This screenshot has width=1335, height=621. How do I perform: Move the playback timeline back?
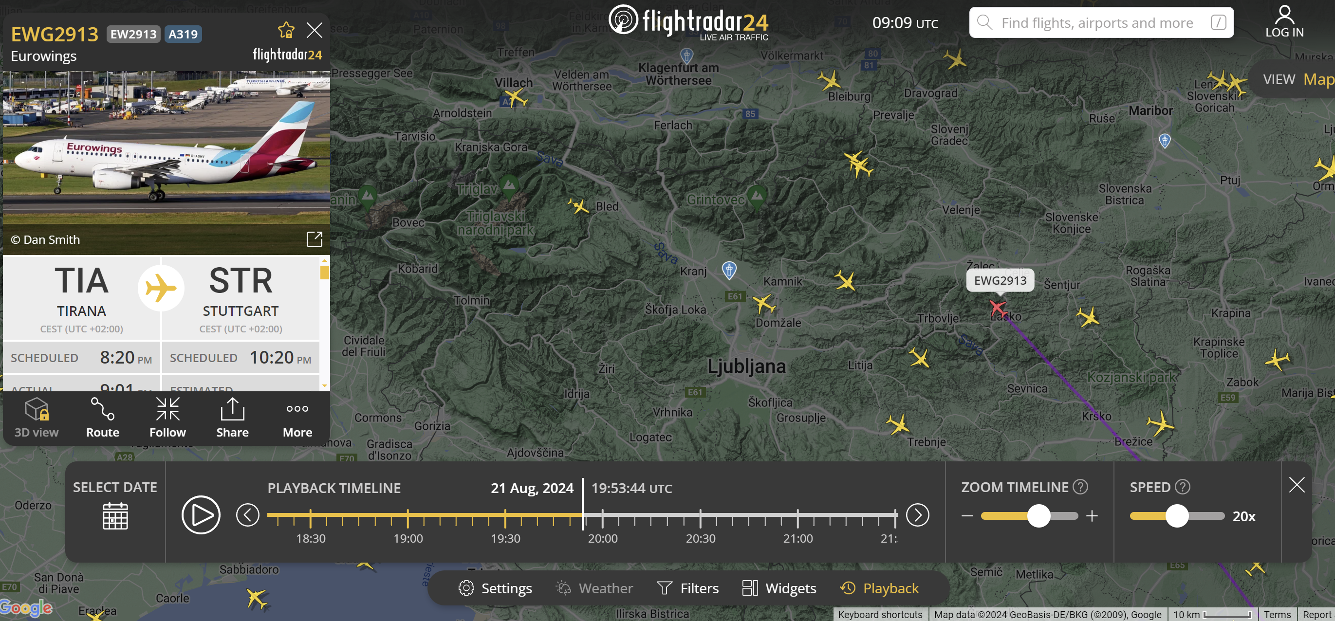248,515
